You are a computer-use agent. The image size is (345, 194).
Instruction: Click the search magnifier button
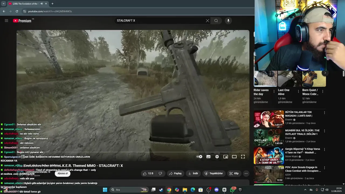[216, 21]
